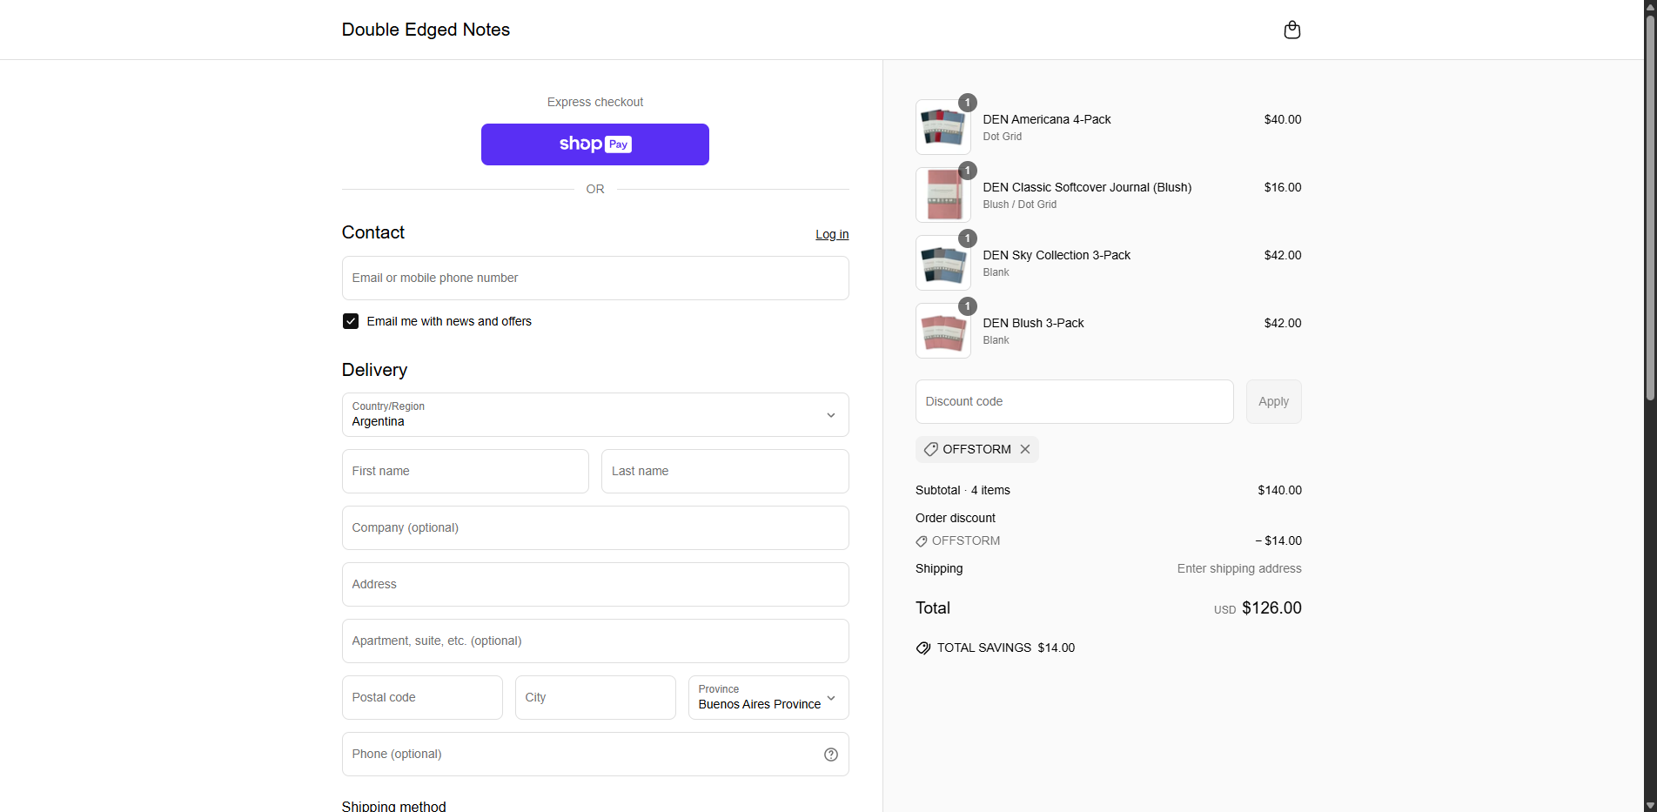
Task: Pay with the Shop Pay express button
Action: tap(595, 144)
